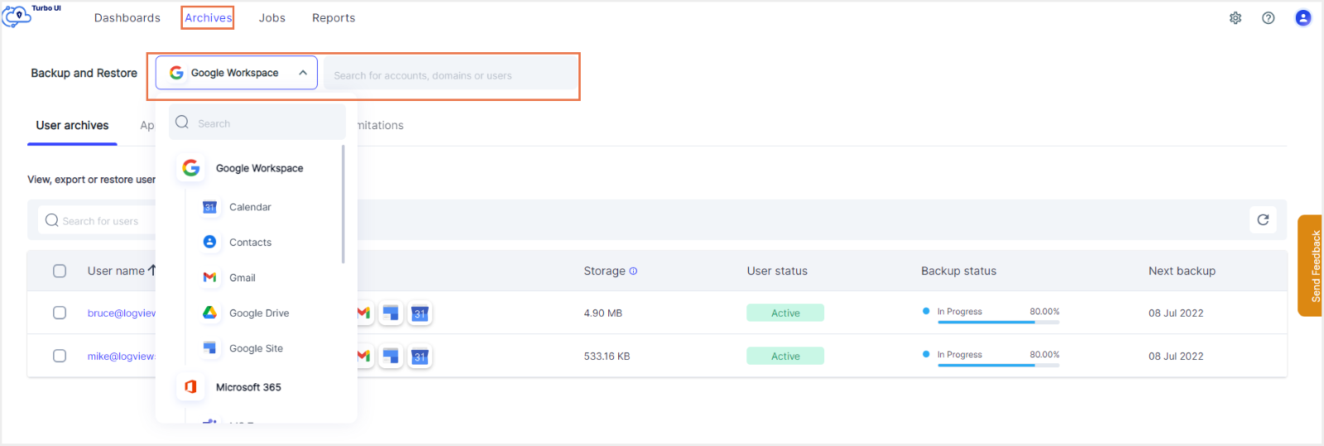
Task: Select Microsoft 365 from the dropdown list
Action: pos(248,387)
